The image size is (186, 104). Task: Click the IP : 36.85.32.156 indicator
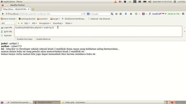172,14
